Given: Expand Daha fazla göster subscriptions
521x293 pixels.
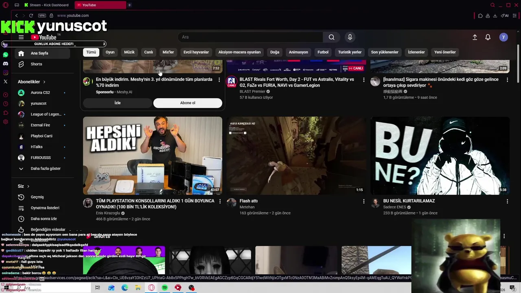Looking at the screenshot, I should tap(43, 168).
